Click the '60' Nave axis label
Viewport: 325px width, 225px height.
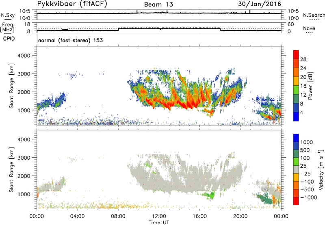(291, 24)
